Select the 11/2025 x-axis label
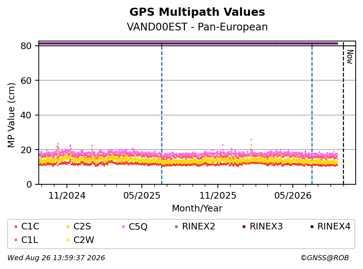 pyautogui.click(x=218, y=196)
